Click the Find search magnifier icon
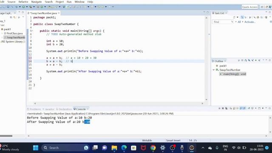The height and width of the screenshot is (153, 272). point(232,22)
